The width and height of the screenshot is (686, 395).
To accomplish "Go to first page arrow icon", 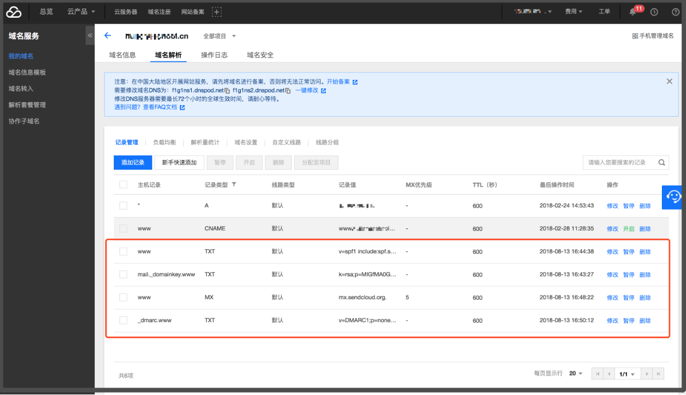I will [x=598, y=374].
